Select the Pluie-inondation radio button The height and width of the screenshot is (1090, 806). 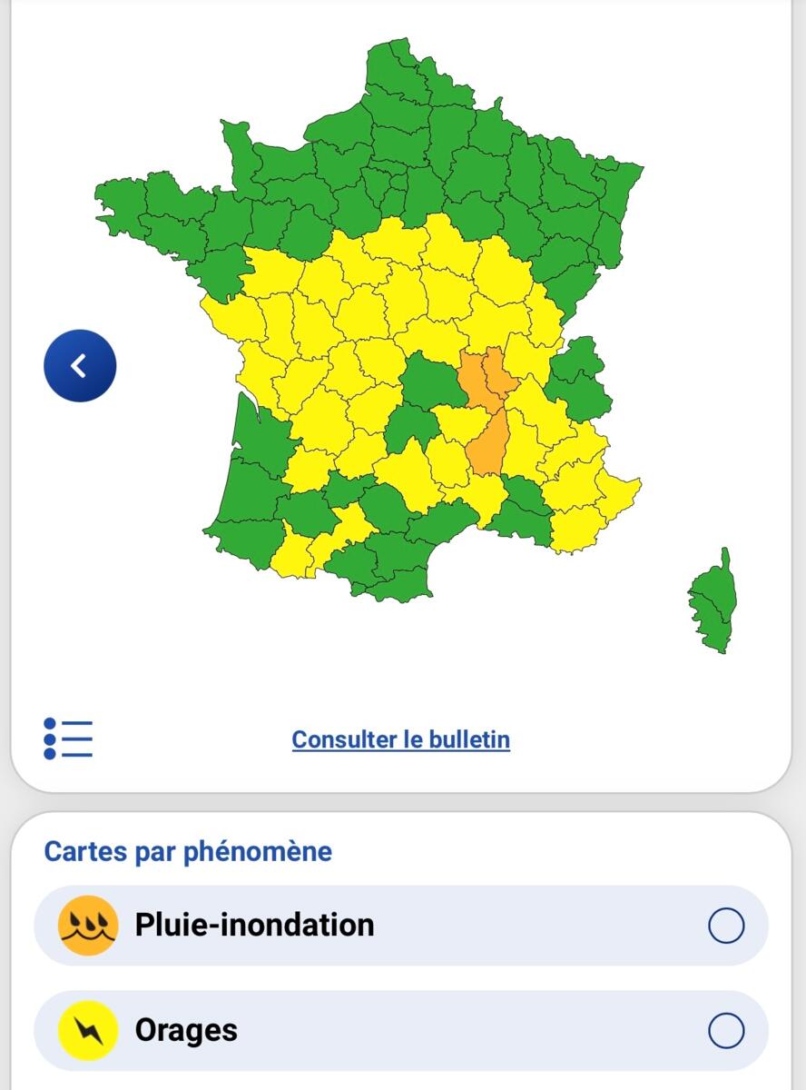[726, 926]
